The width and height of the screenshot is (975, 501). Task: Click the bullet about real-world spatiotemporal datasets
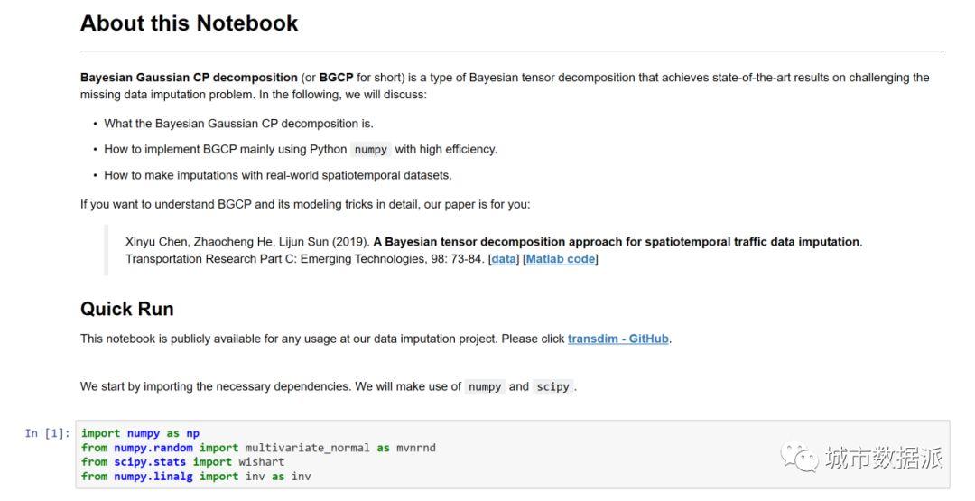(277, 175)
